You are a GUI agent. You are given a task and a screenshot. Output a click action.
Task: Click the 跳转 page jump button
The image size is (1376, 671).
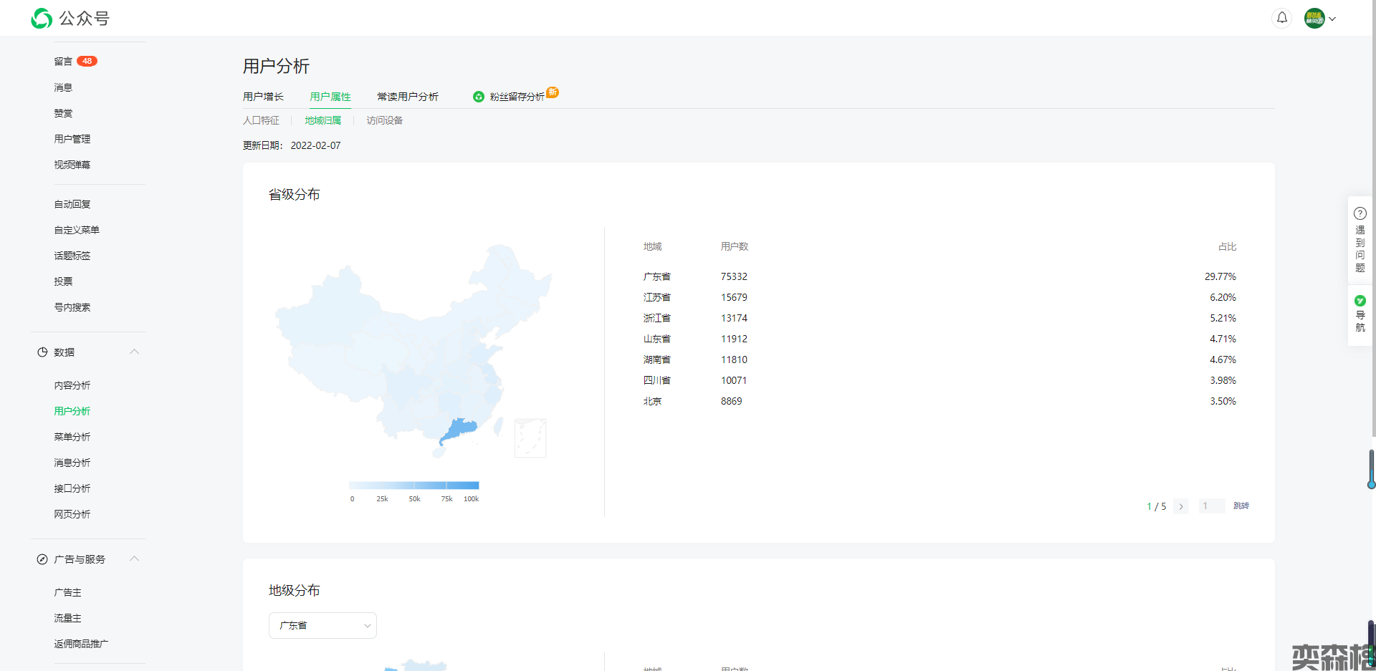click(x=1241, y=506)
